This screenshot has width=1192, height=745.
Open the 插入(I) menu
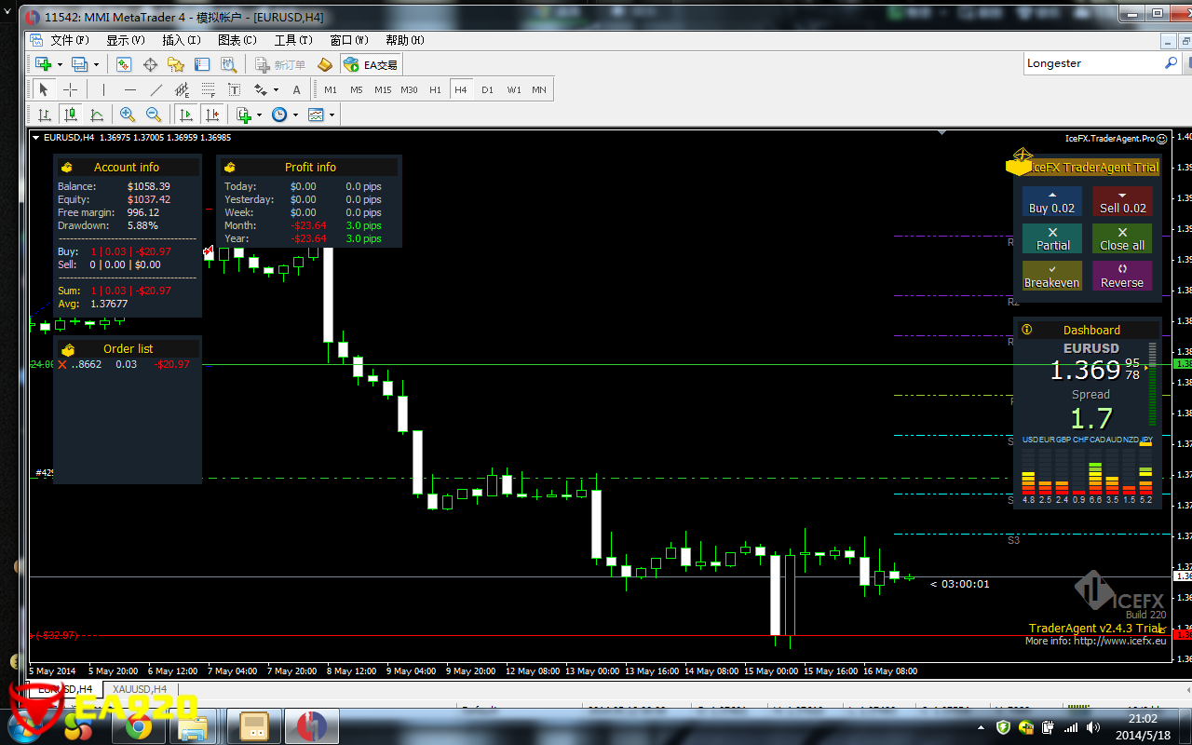click(181, 40)
